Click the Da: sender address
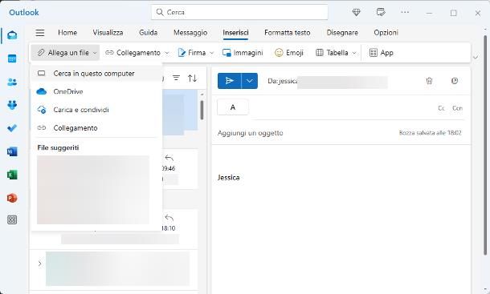490x294 pixels. coord(328,81)
